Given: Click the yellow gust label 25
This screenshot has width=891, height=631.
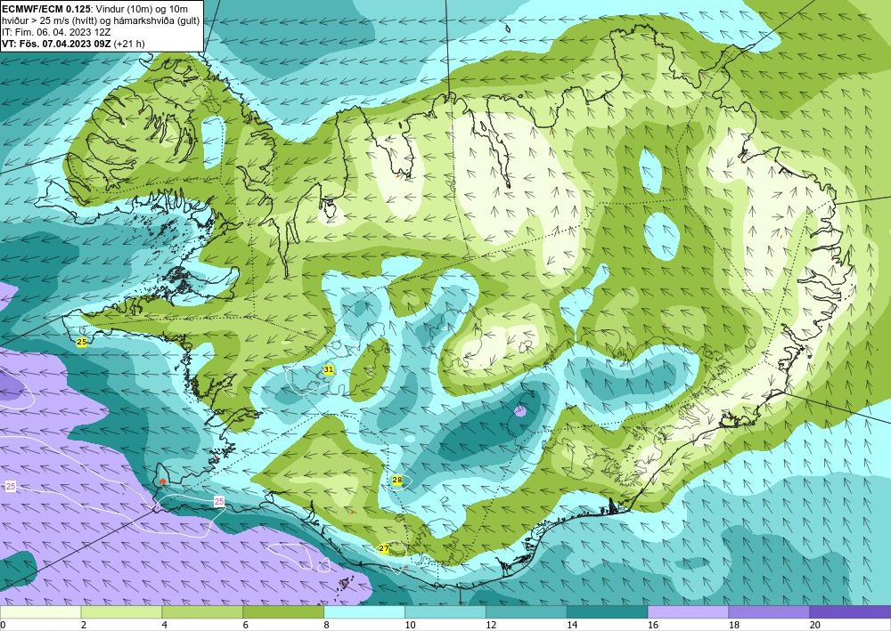Looking at the screenshot, I should tap(82, 342).
